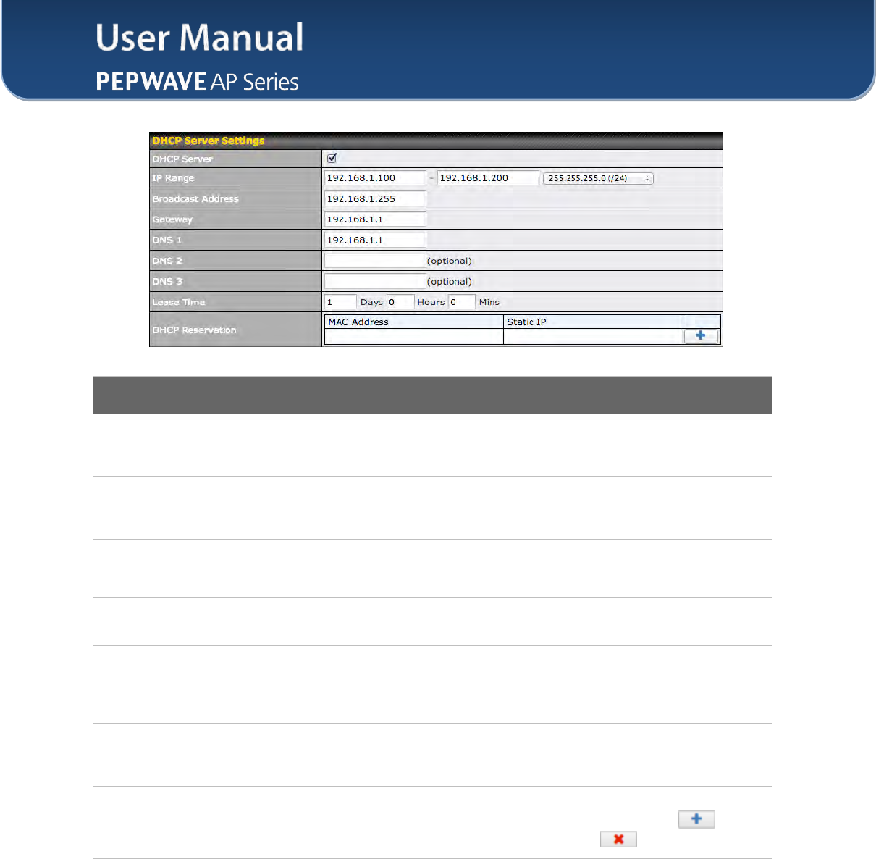The width and height of the screenshot is (876, 859).
Task: Click the Lease Time Days field
Action: (x=340, y=302)
